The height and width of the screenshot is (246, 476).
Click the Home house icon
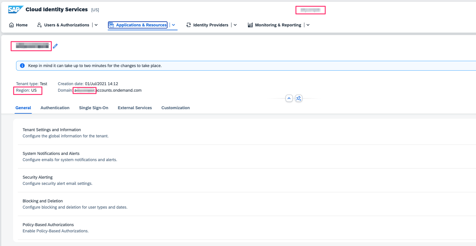pos(12,25)
